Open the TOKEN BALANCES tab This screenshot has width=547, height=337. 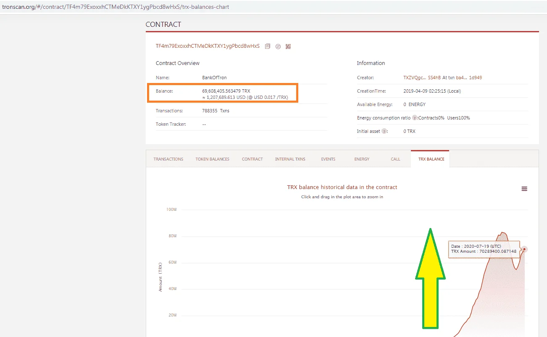tap(212, 159)
